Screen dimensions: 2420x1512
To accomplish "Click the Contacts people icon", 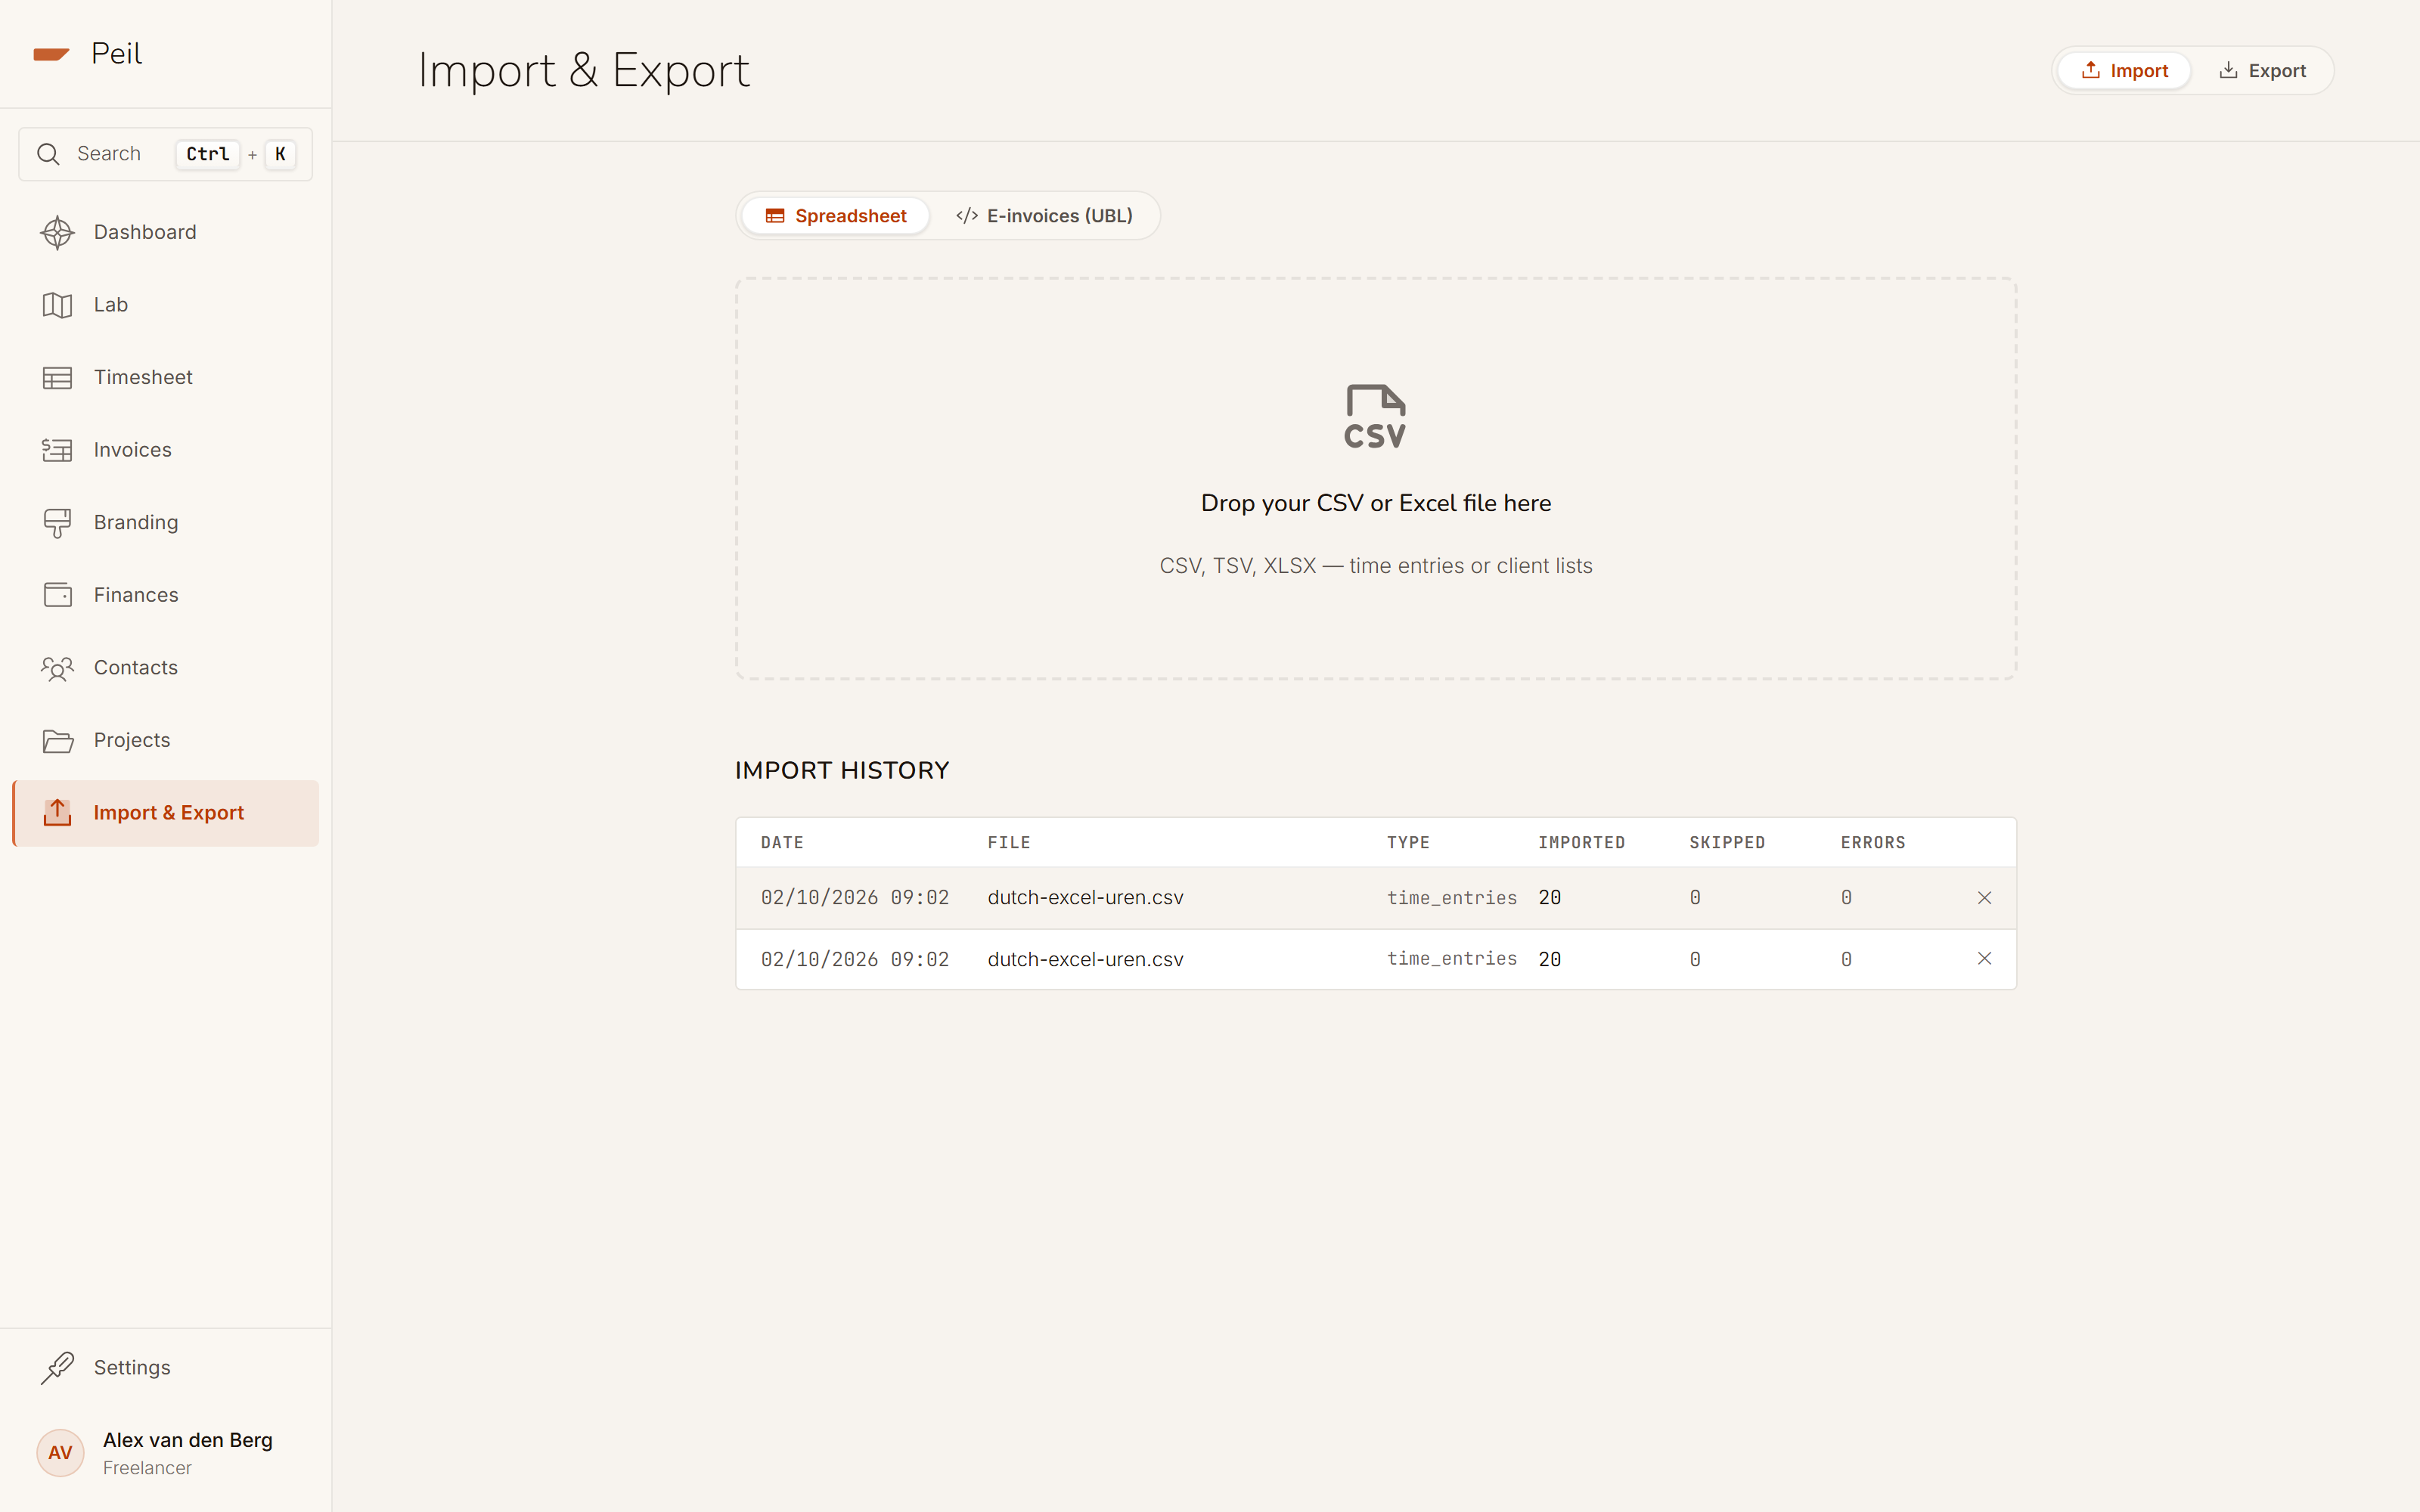I will pos(57,668).
